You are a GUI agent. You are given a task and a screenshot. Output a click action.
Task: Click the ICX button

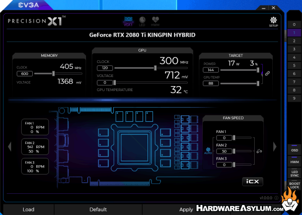pyautogui.click(x=253, y=181)
